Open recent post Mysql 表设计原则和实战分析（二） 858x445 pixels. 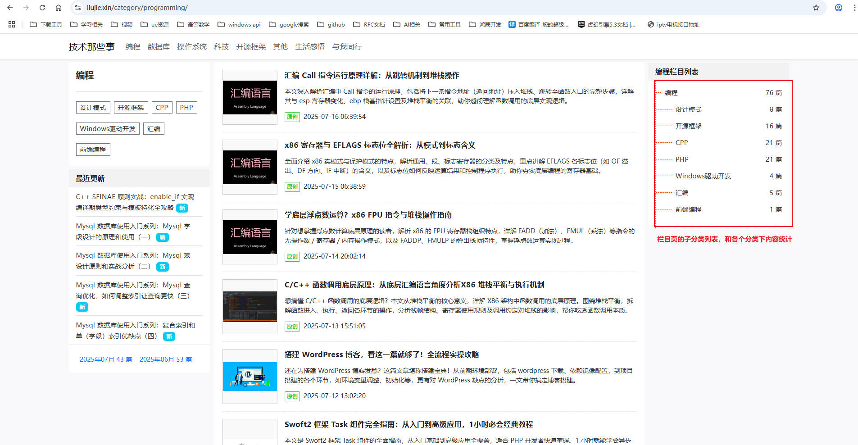point(133,261)
